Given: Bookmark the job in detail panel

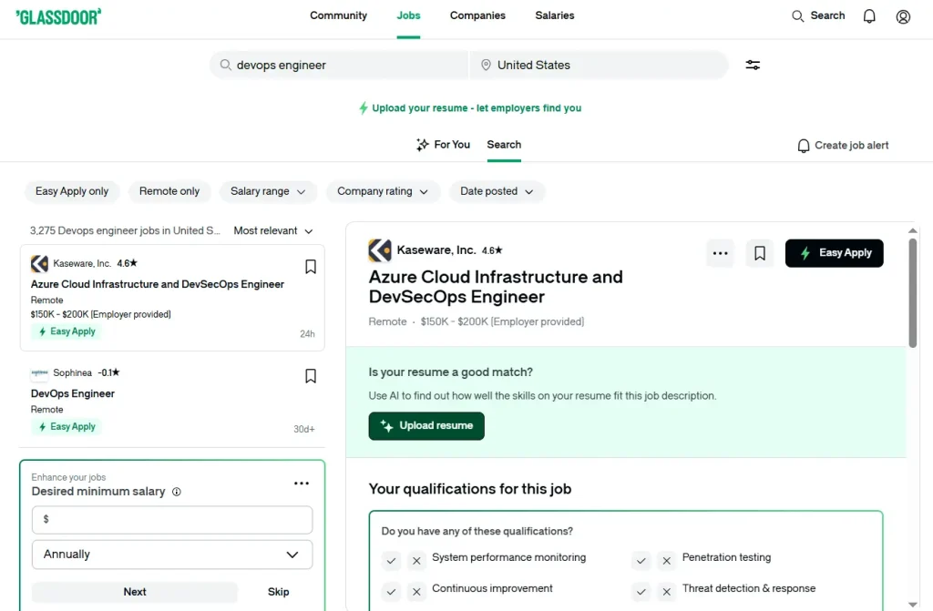Looking at the screenshot, I should point(760,253).
